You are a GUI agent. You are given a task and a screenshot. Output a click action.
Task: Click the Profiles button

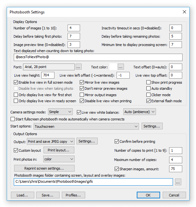[73, 195]
